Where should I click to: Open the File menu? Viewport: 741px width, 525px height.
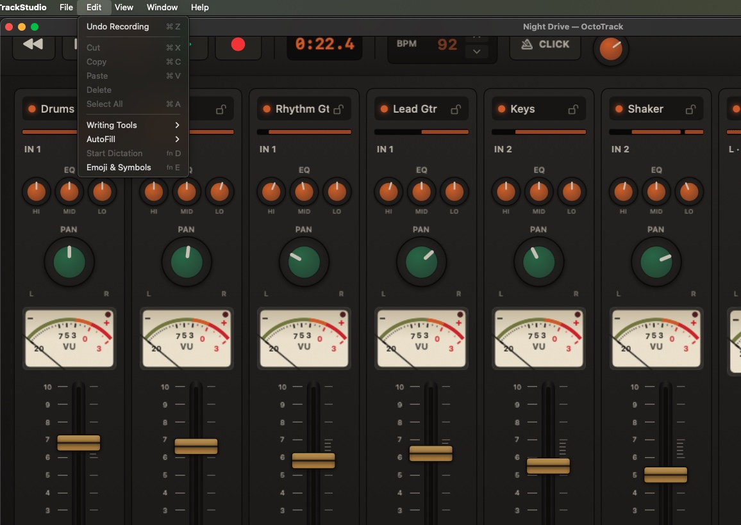click(66, 7)
